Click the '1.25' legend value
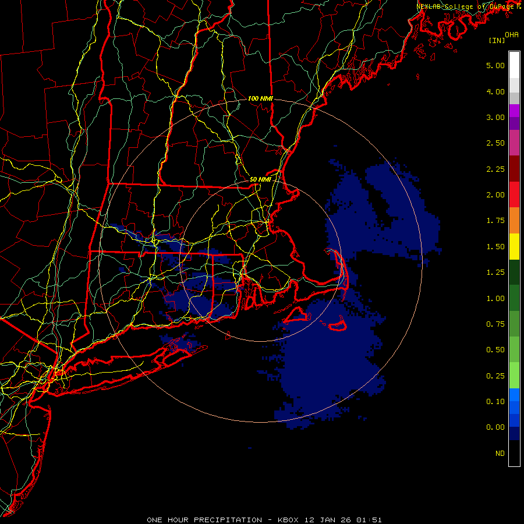Screen dimensions: 524x524 click(495, 272)
